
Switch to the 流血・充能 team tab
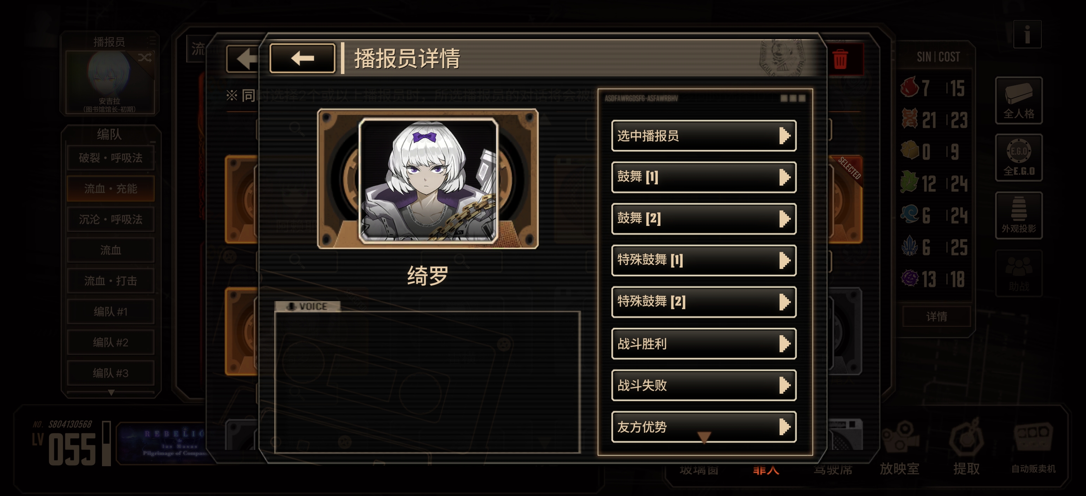point(111,189)
